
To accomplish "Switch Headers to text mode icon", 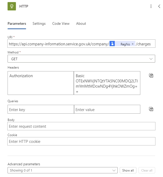I will click(x=151, y=75).
